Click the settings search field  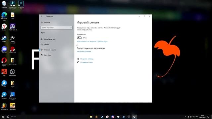point(57,27)
